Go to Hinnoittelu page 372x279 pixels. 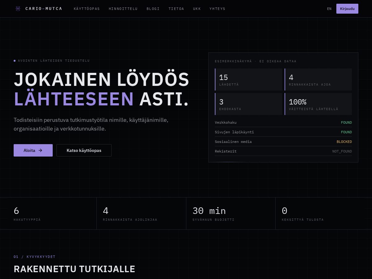pos(123,9)
